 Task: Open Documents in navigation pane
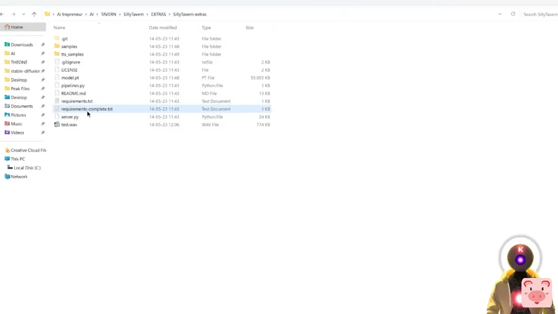22,106
